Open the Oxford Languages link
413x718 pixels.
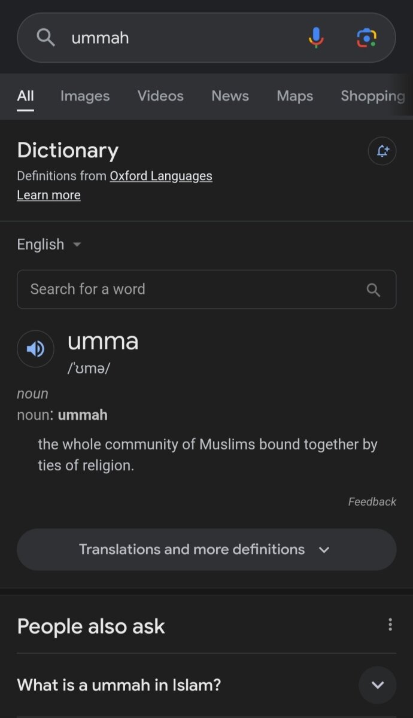161,176
